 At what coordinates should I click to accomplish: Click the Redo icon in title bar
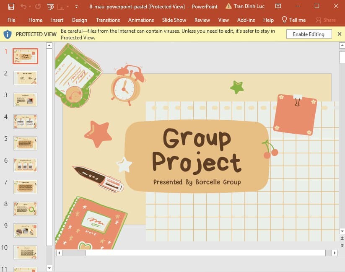38,7
